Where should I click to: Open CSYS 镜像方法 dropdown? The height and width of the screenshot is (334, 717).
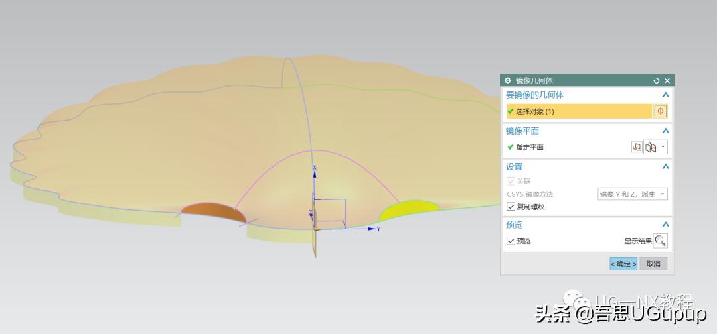[x=633, y=194]
